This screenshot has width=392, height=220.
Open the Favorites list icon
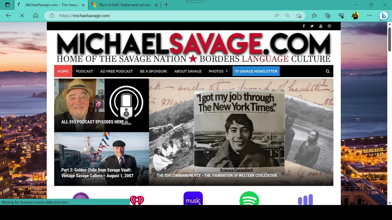314,16
